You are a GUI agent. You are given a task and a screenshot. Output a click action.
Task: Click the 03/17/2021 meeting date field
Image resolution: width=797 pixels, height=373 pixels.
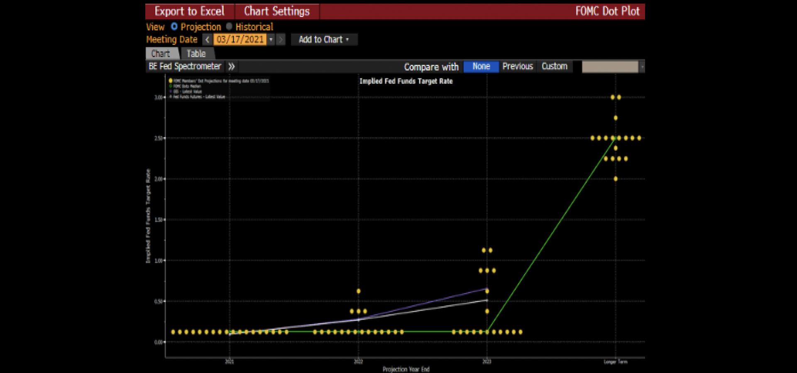pos(240,39)
